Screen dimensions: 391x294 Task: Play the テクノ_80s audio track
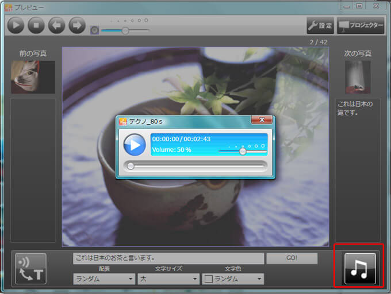tap(135, 145)
